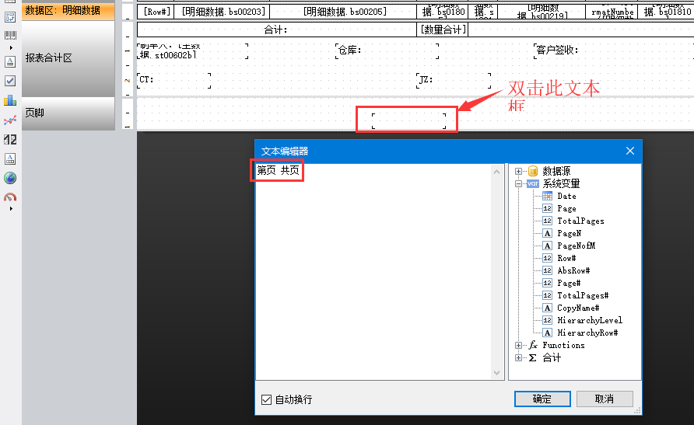
Task: Select the PageNofM system variable
Action: [x=576, y=246]
